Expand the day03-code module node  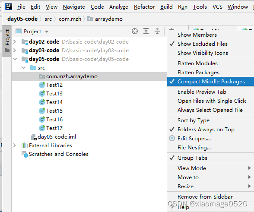point(15,51)
